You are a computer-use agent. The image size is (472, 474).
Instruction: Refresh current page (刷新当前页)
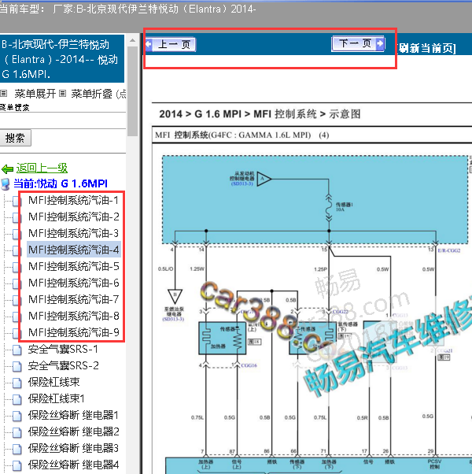pyautogui.click(x=426, y=48)
